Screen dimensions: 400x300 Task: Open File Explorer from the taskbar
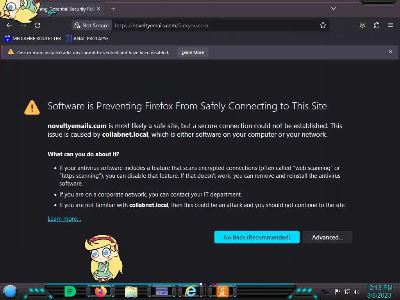click(131, 291)
